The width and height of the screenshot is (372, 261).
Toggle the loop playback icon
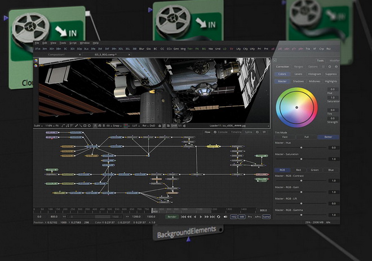click(x=218, y=217)
